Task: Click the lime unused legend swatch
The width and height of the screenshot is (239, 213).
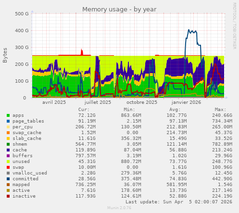Action: [x=8, y=162]
